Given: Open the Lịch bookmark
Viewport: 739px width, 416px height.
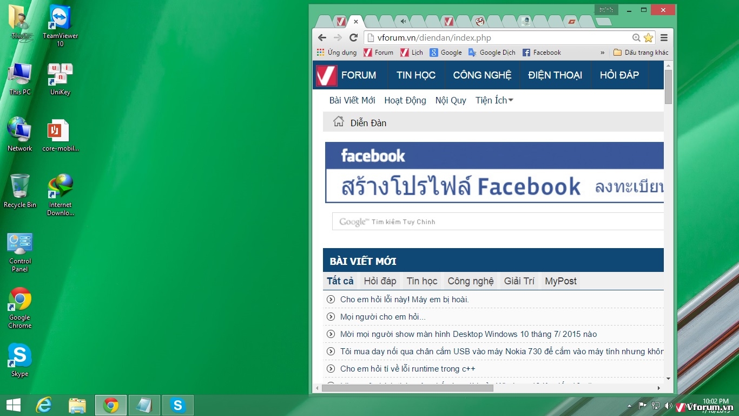Looking at the screenshot, I should pos(412,53).
